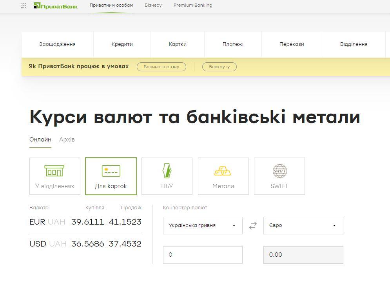Open the Євро currency dropdown
Image resolution: width=390 pixels, height=292 pixels.
pos(303,226)
